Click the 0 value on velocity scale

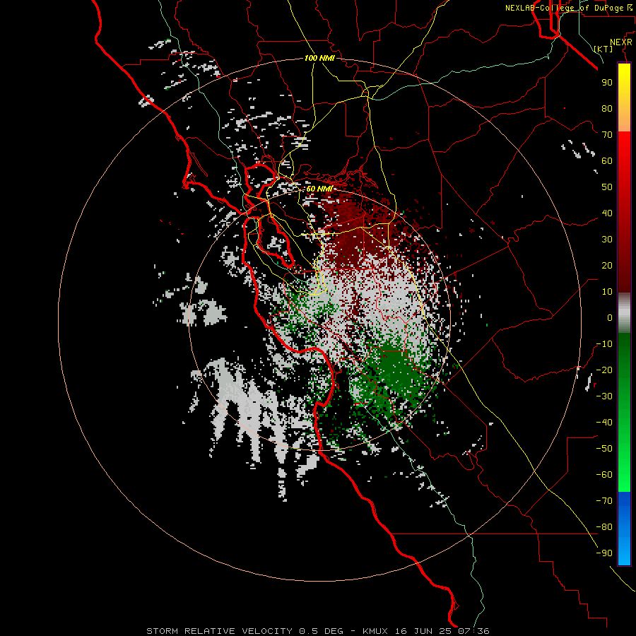point(610,318)
